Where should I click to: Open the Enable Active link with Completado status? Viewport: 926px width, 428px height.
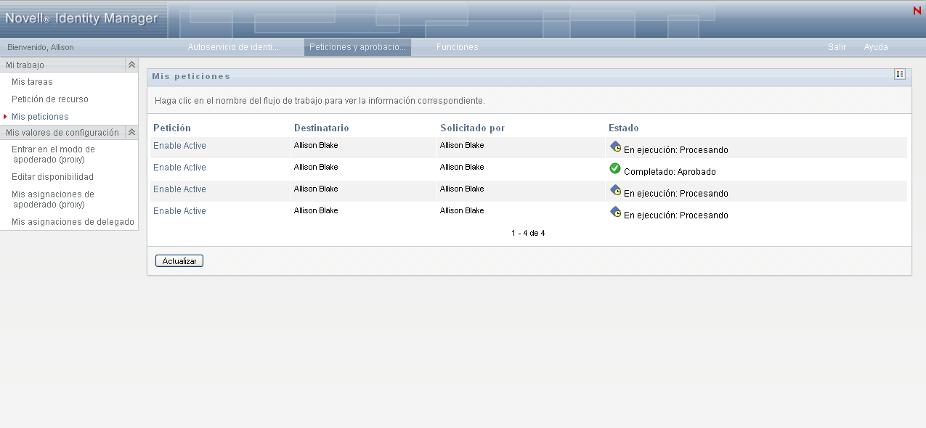[x=179, y=168]
